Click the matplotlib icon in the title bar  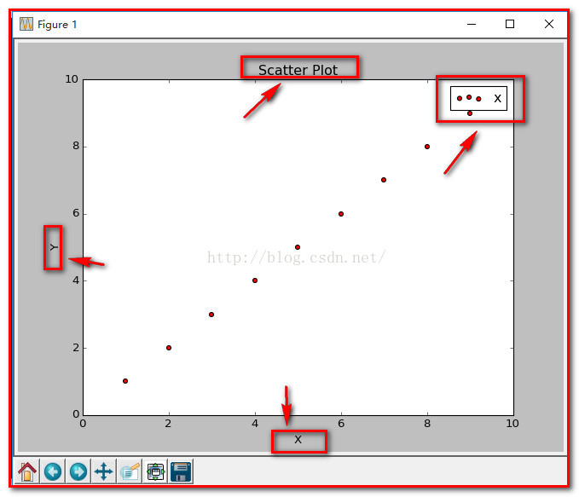(x=26, y=24)
